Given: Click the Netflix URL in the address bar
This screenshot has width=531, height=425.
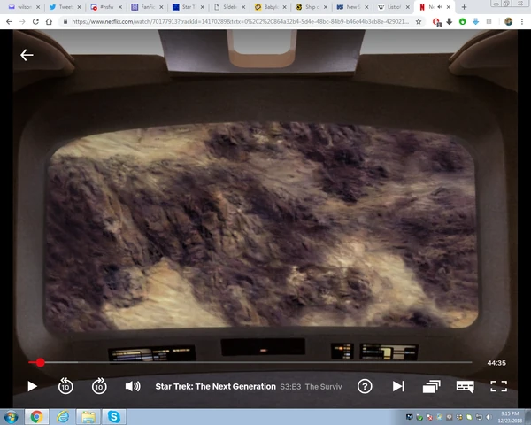Looking at the screenshot, I should (240, 21).
